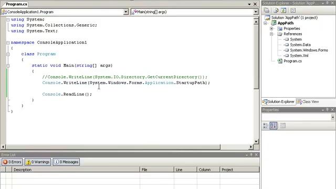Select Solution 'AppPath' (1 project) node
Image resolution: width=336 pixels, height=189 pixels.
tap(294, 17)
